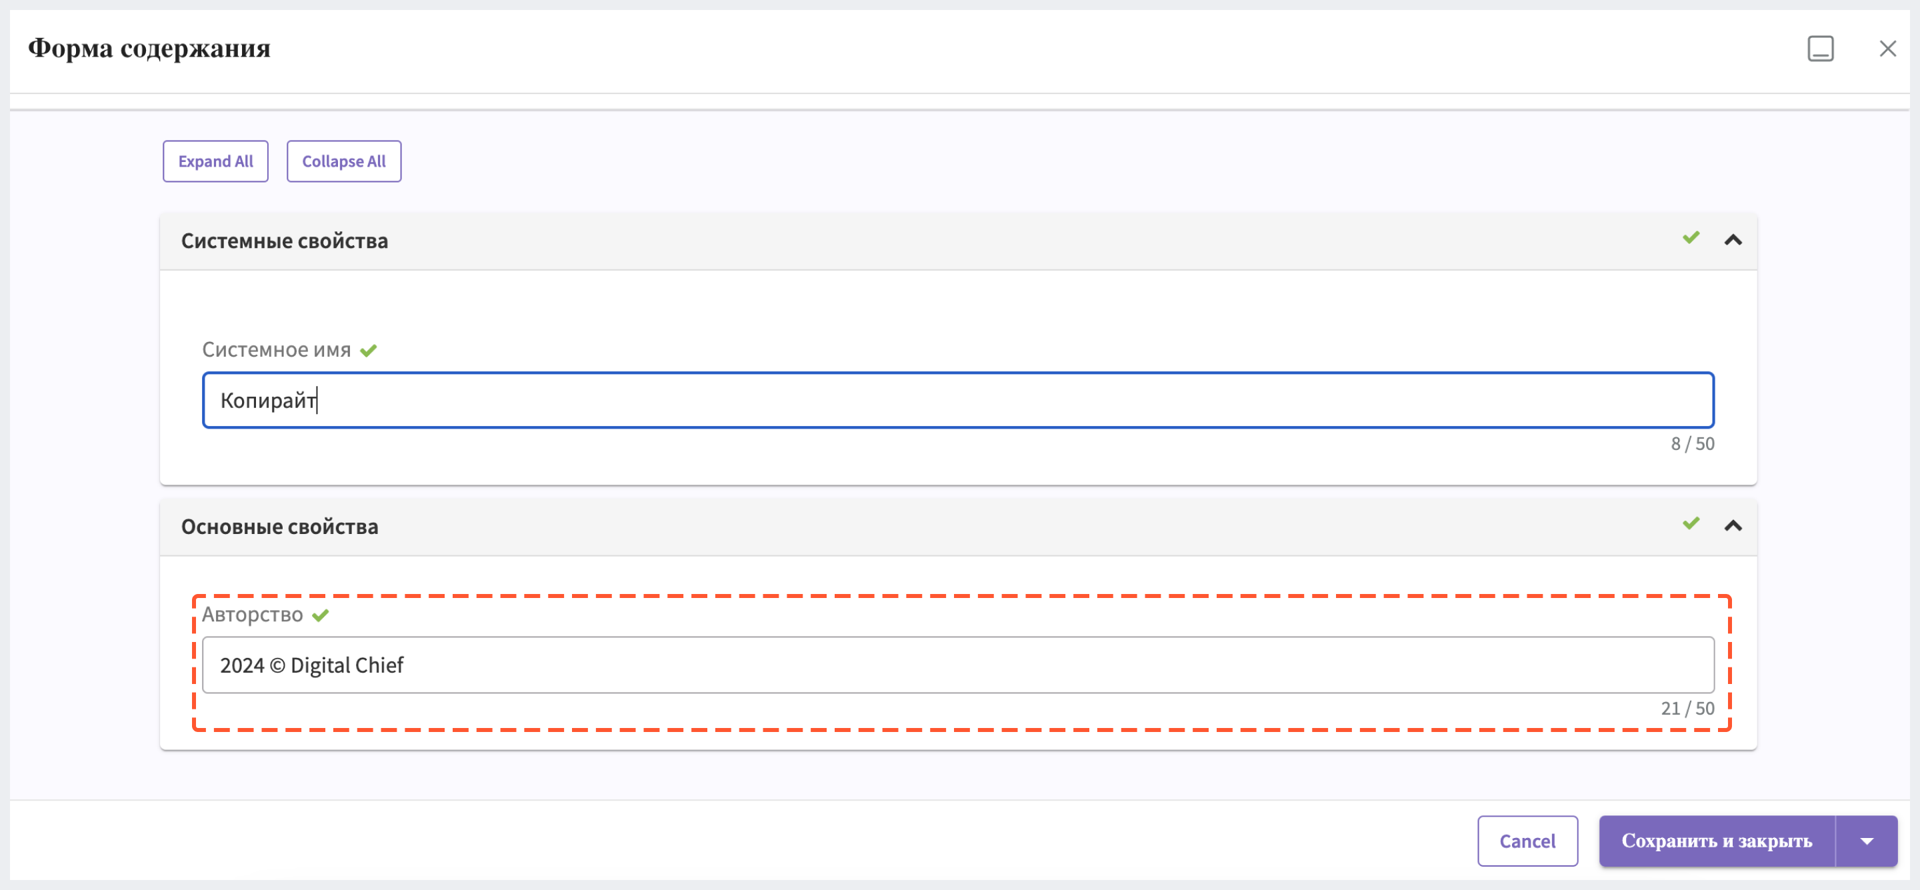Image resolution: width=1920 pixels, height=890 pixels.
Task: Toggle validation checkmark on Авторство field
Action: [x=319, y=615]
